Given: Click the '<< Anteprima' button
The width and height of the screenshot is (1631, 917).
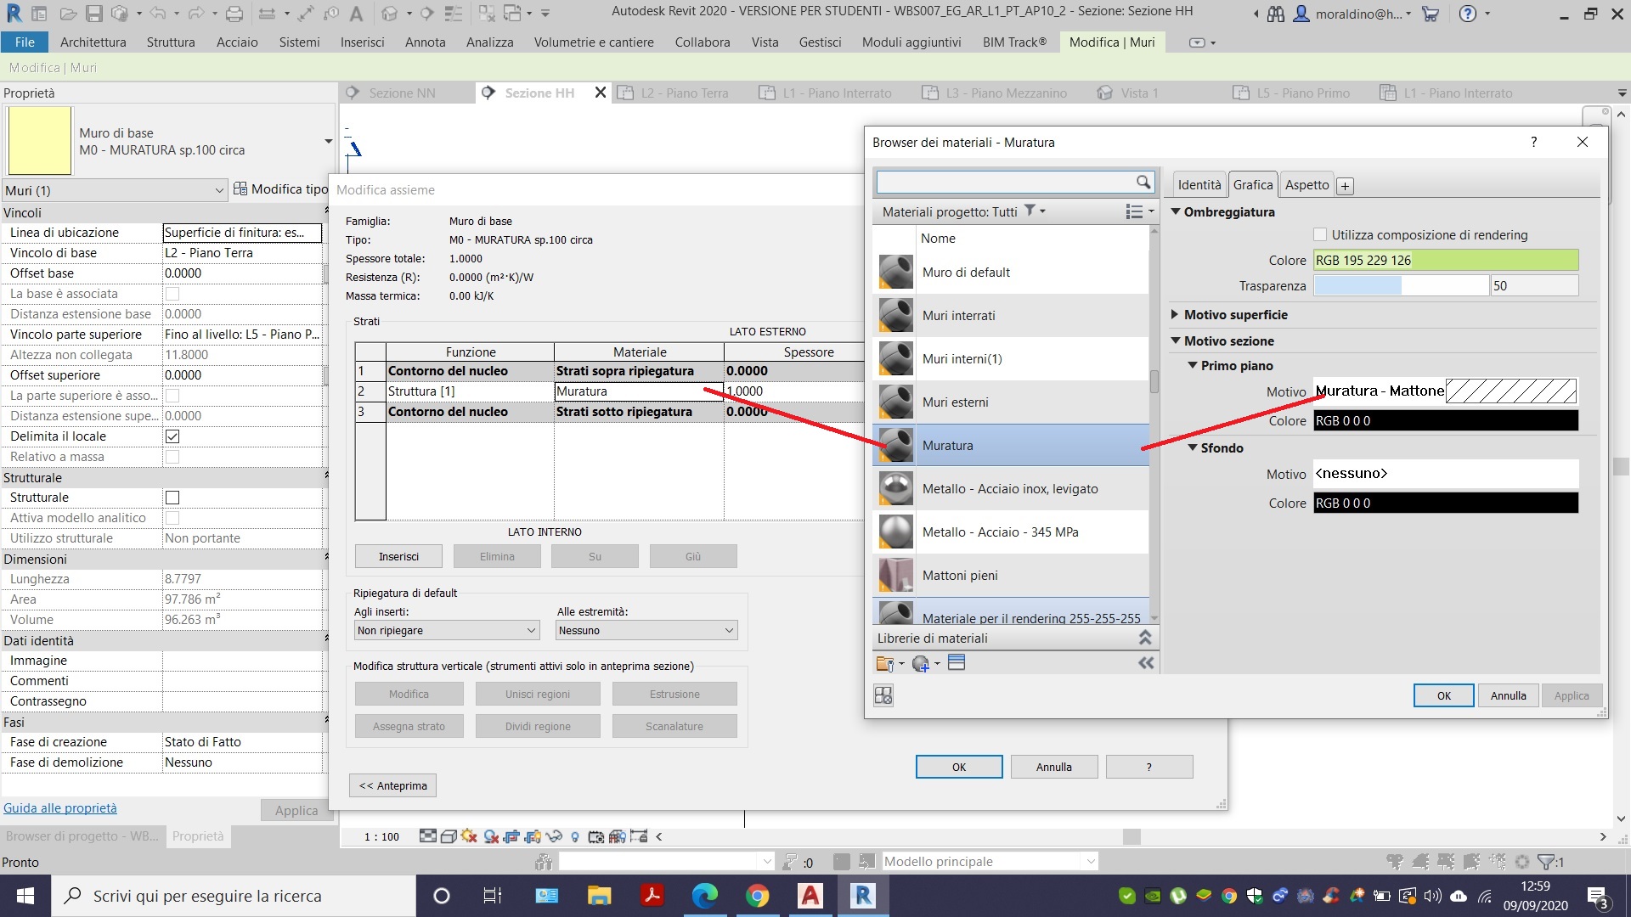Looking at the screenshot, I should click(x=393, y=785).
